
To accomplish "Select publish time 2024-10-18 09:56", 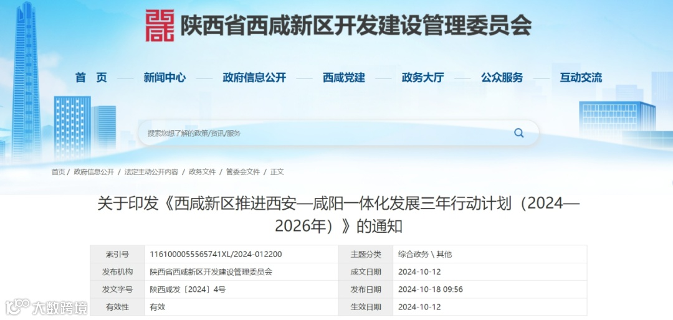I will point(431,289).
